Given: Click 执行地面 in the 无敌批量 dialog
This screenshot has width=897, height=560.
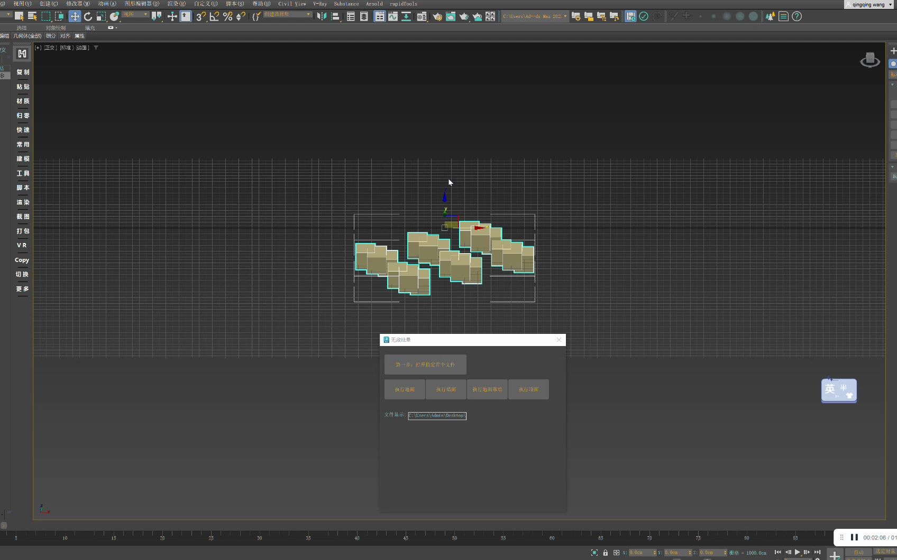Looking at the screenshot, I should [x=404, y=389].
